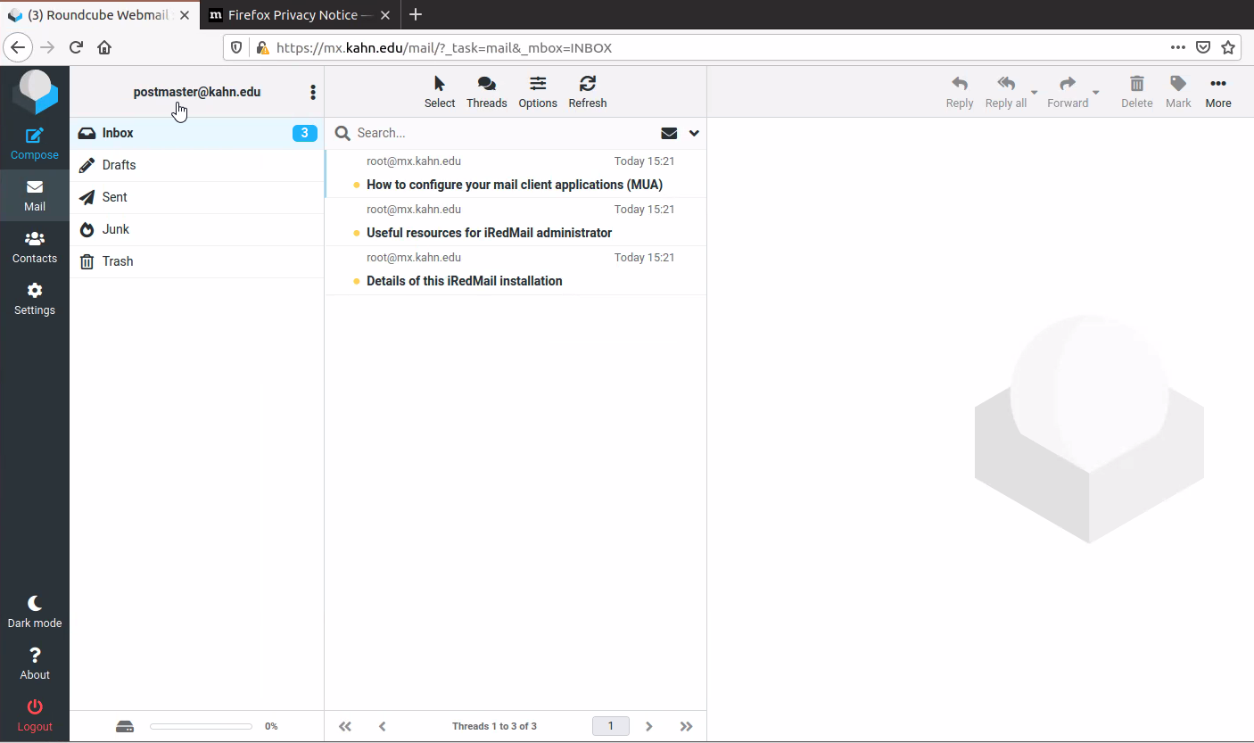The width and height of the screenshot is (1254, 743).
Task: Click the message search field
Action: pyautogui.click(x=504, y=133)
